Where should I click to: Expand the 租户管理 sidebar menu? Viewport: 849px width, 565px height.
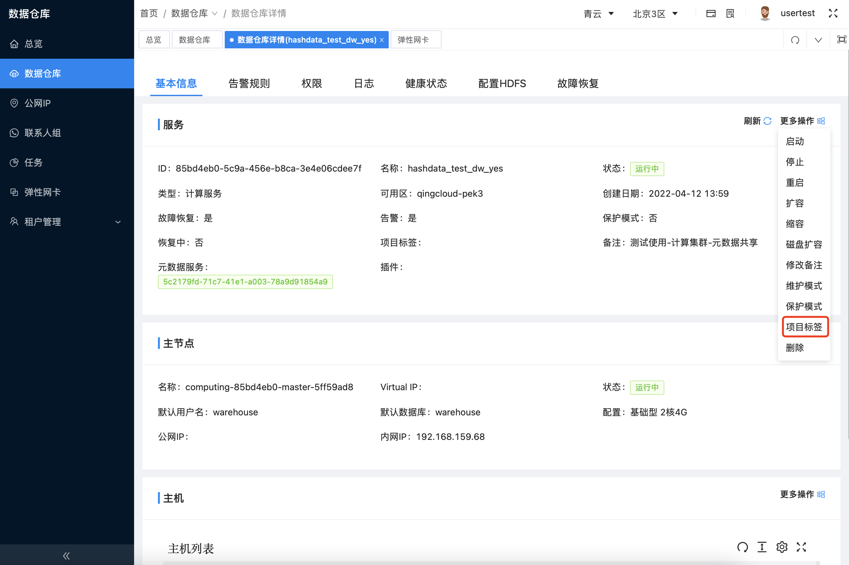click(x=43, y=222)
